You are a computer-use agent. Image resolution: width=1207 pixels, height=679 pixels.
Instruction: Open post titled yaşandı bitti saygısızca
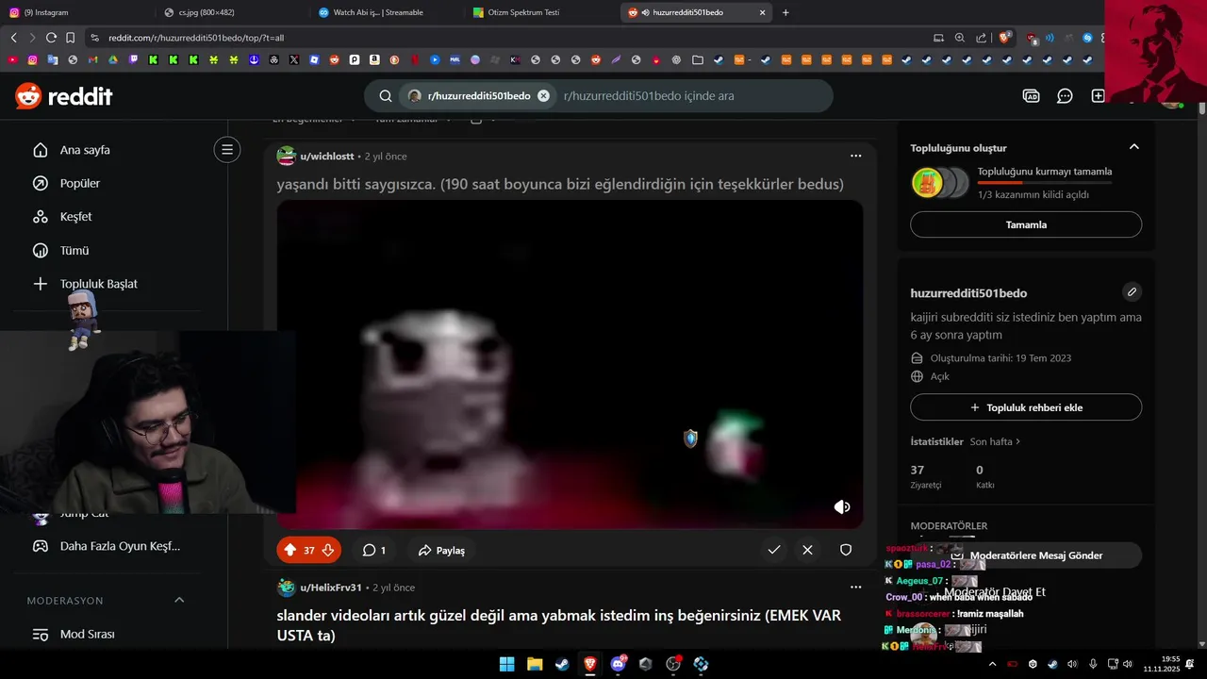coord(560,184)
